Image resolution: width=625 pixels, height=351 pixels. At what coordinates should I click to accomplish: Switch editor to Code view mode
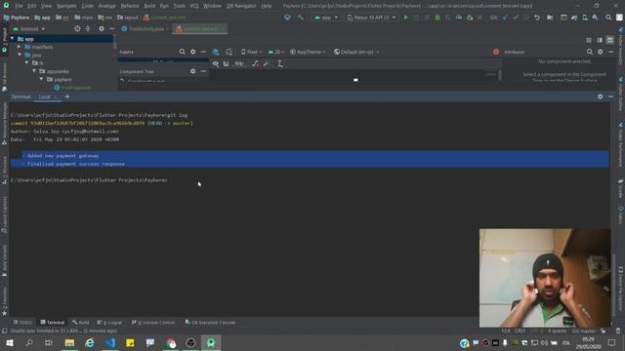coord(589,40)
